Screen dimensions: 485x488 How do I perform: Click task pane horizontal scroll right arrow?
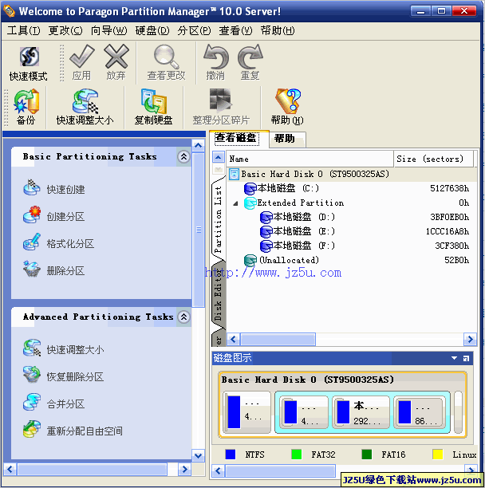tap(184, 470)
